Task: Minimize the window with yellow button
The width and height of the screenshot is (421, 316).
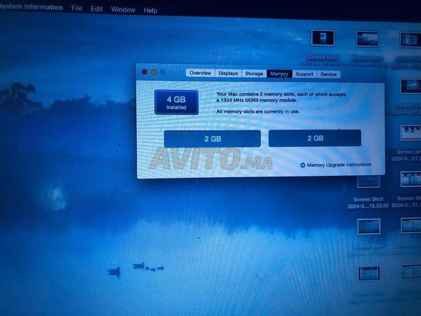Action: [154, 72]
